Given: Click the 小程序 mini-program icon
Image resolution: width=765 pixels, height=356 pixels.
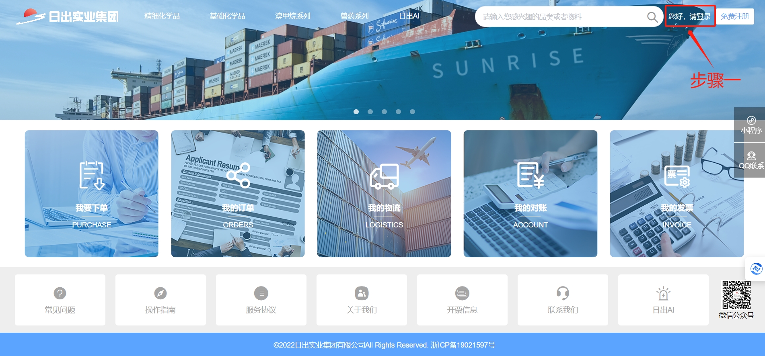Looking at the screenshot, I should coord(751,120).
